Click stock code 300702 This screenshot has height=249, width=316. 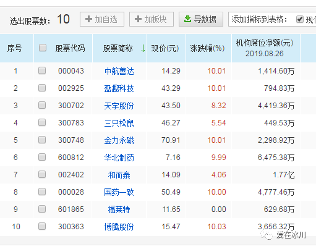[x=71, y=106]
